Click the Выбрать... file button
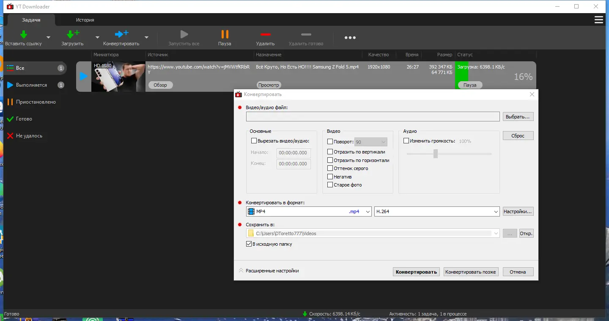The height and width of the screenshot is (321, 609). tap(518, 116)
